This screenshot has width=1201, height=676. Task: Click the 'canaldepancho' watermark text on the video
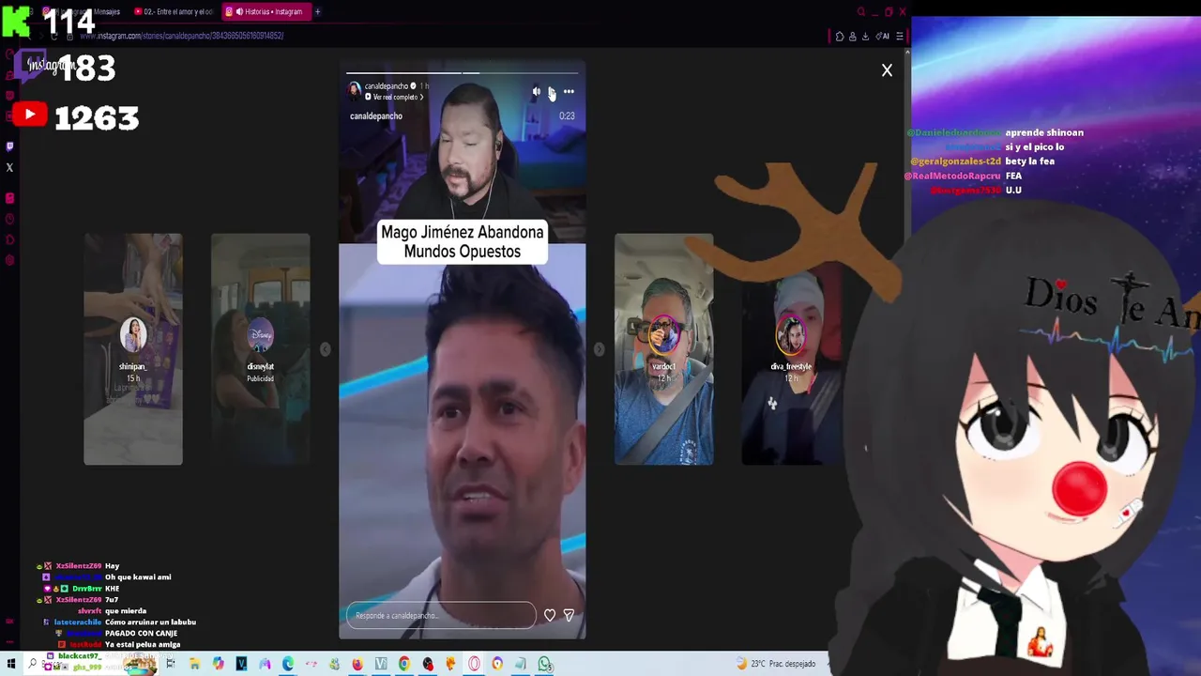pos(376,116)
